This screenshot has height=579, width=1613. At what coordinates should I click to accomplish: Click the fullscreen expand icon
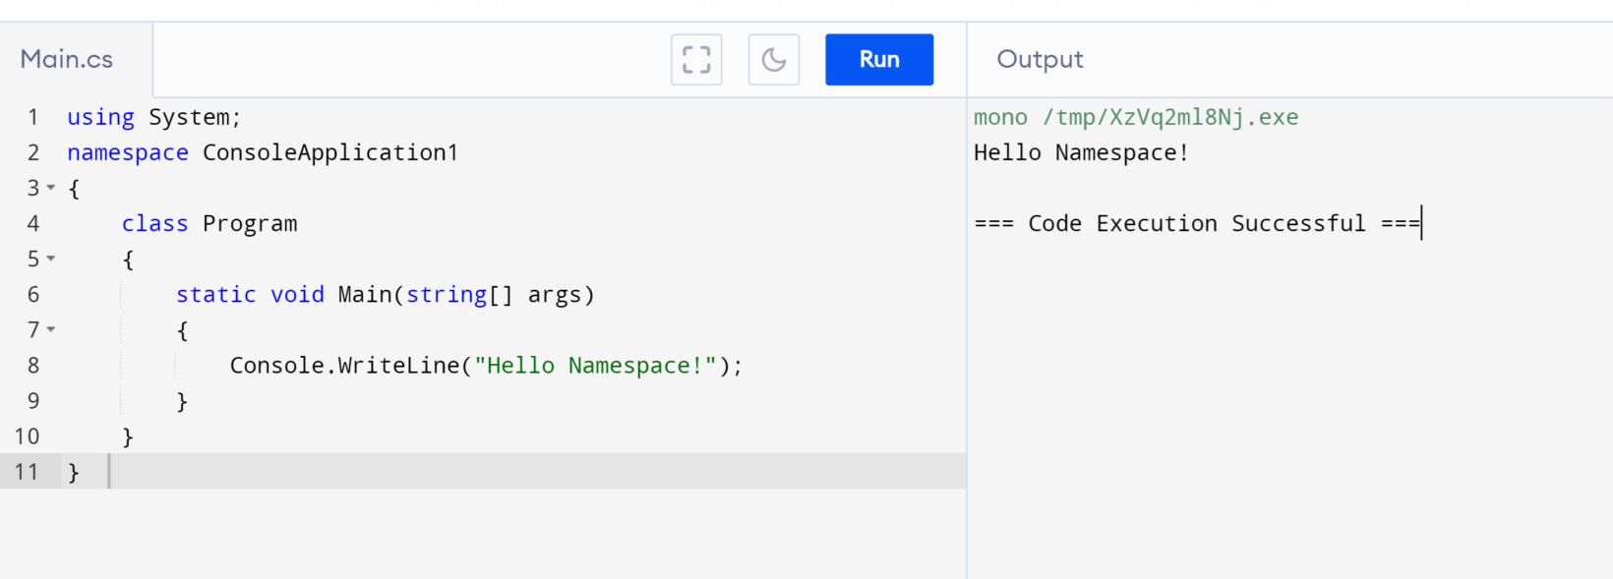(x=696, y=60)
